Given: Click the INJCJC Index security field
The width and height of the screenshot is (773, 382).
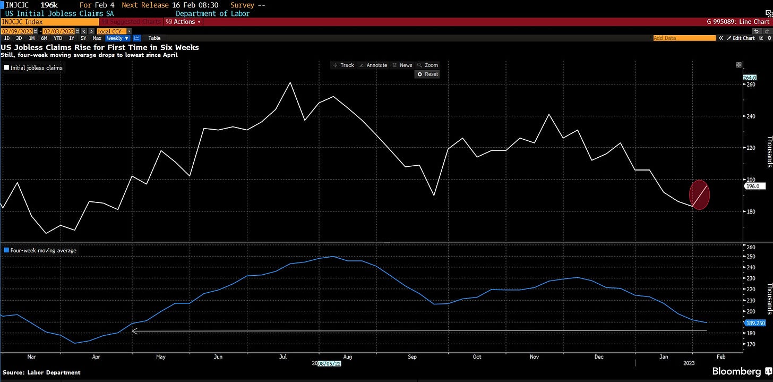Looking at the screenshot, I should (x=50, y=22).
